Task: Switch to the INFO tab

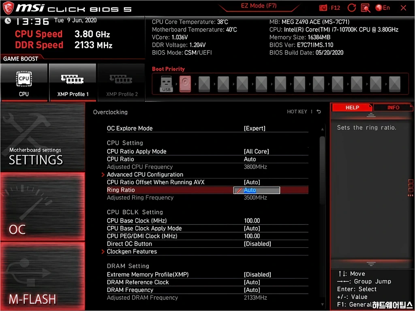Action: click(x=393, y=107)
